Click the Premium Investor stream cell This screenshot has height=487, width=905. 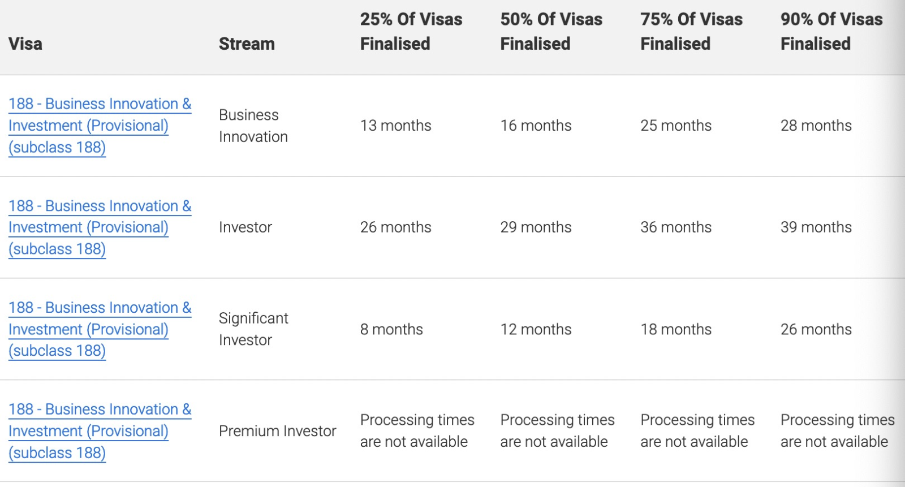[277, 431]
